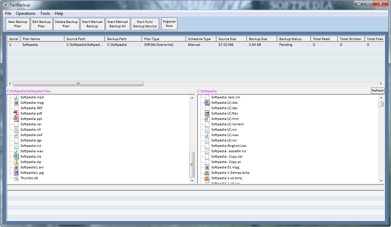Image resolution: width=391 pixels, height=227 pixels.
Task: Click the Softpedia (2).dot Word icon
Action: click(207, 103)
